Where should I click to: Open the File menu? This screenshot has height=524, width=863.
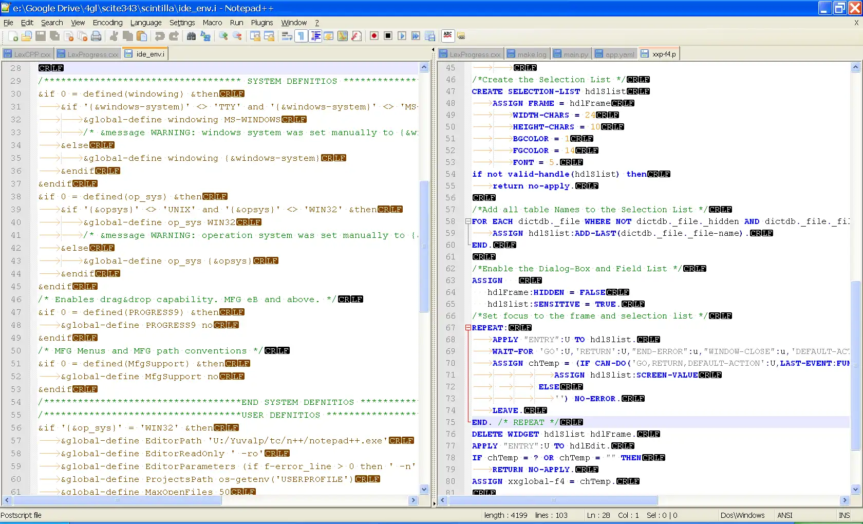click(8, 23)
